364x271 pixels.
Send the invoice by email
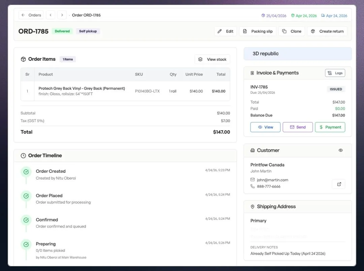[298, 127]
